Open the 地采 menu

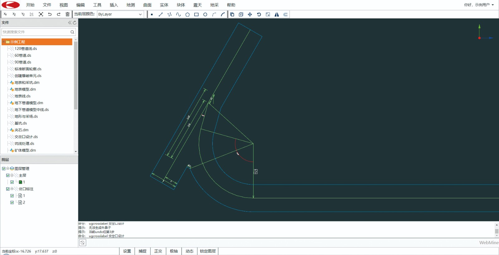tap(214, 5)
